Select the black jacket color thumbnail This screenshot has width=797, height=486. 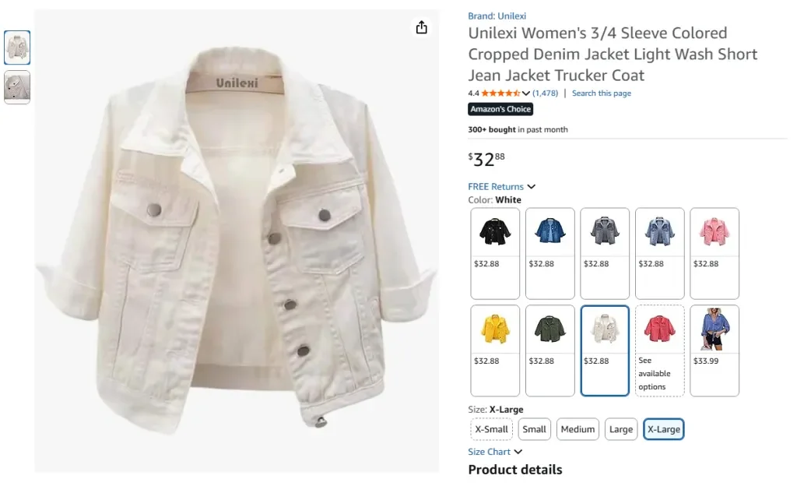[495, 232]
